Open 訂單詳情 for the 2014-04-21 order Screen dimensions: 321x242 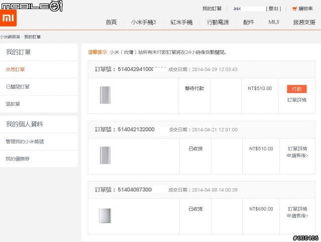click(297, 148)
